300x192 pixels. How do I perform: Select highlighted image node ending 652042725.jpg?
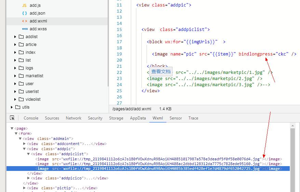pyautogui.click(x=148, y=169)
